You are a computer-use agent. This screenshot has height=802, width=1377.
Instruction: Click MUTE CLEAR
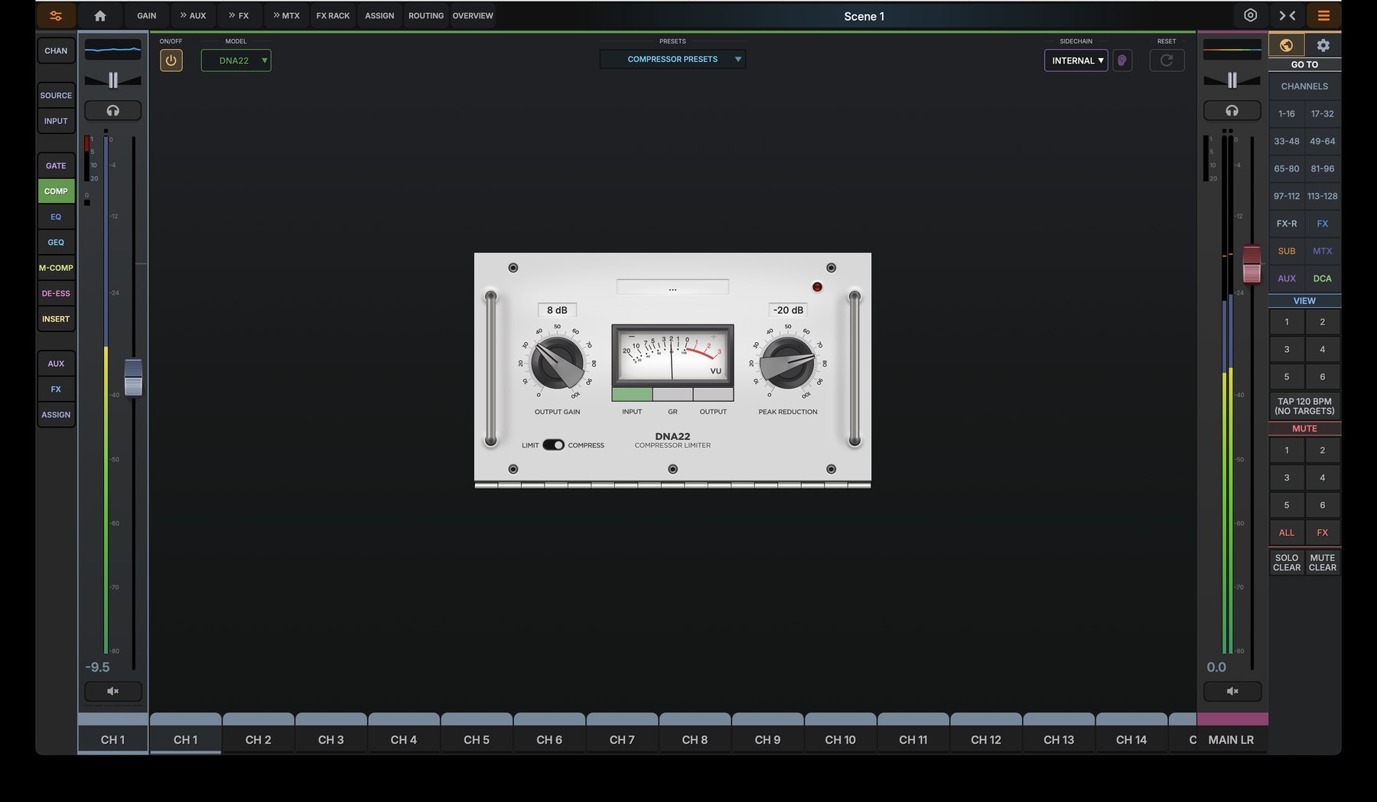click(1323, 562)
